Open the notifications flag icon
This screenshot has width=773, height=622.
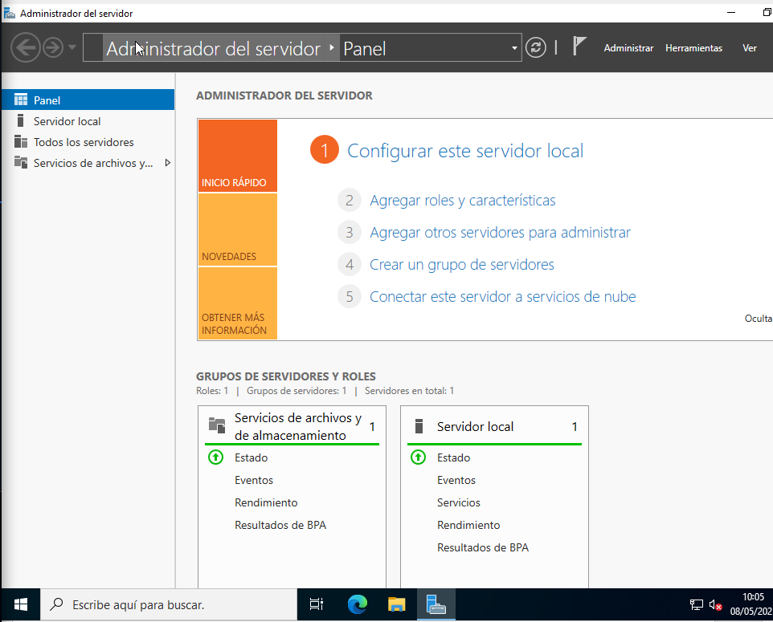point(579,47)
